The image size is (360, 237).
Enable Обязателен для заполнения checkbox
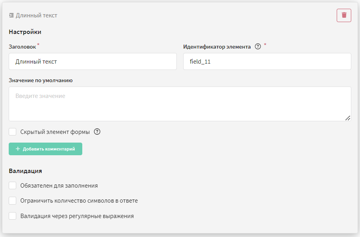pos(12,185)
